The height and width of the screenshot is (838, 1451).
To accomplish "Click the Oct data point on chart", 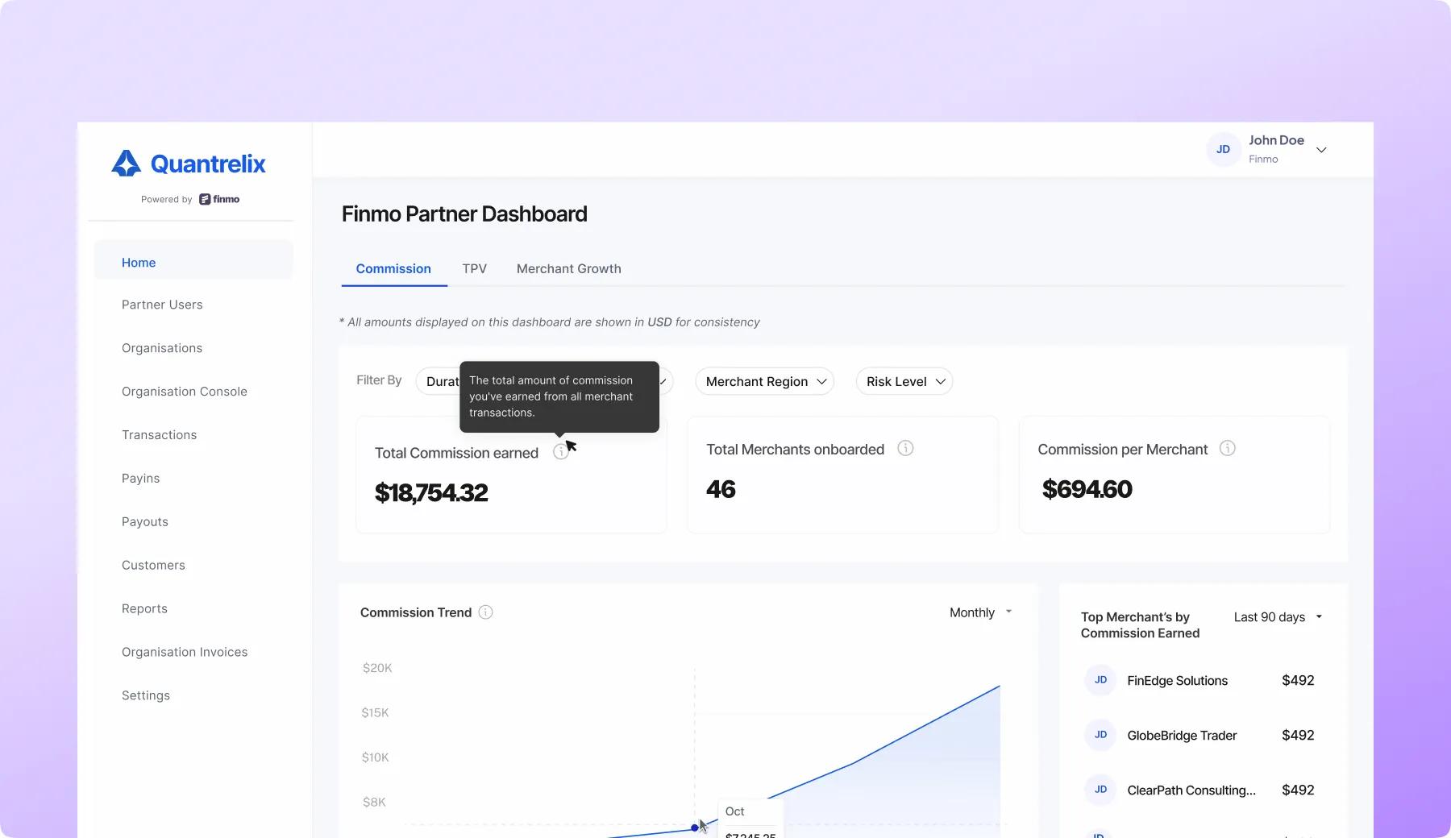I will (695, 828).
